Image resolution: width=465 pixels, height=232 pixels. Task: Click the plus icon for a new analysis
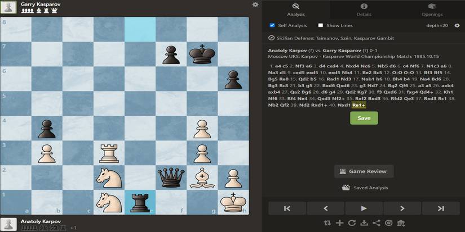[x=339, y=223]
